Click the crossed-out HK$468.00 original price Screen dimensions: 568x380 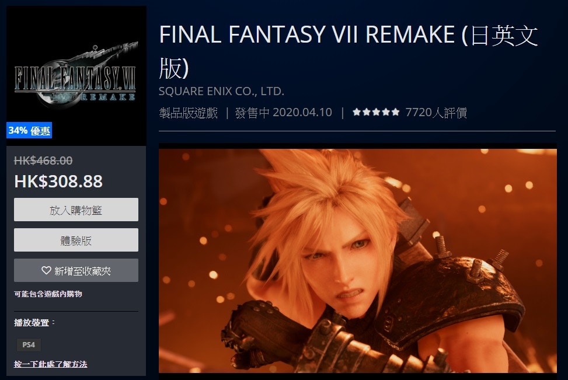(x=43, y=161)
